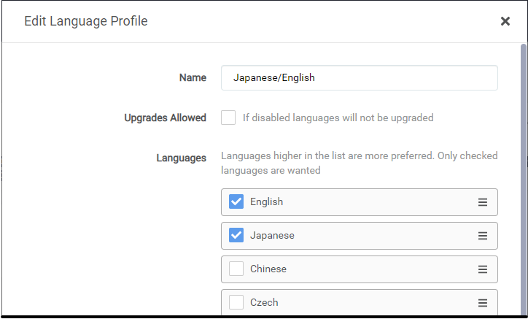
Task: Grab the Czech row reorder handle
Action: 483,303
